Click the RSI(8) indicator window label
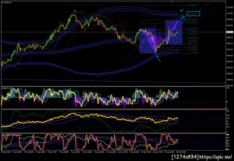 coord(7,88)
